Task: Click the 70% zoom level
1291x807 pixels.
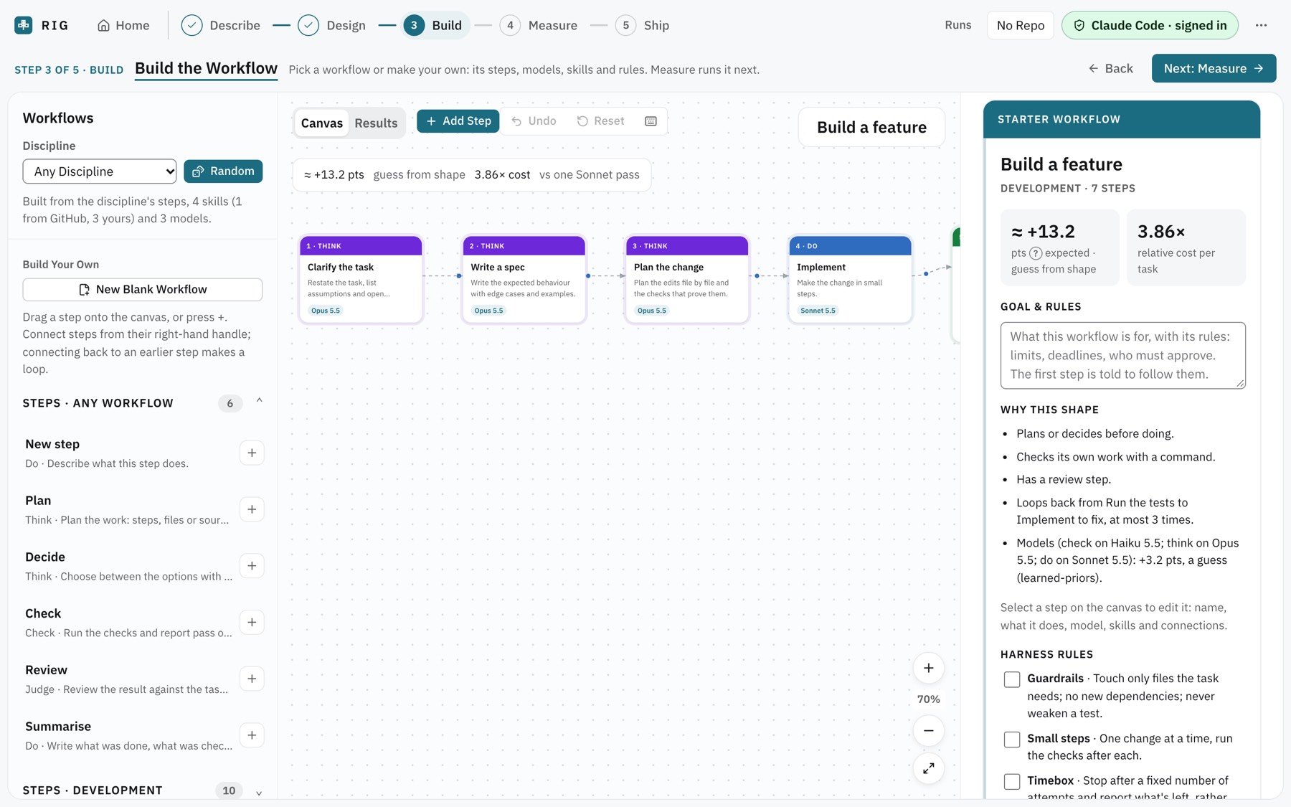Action: tap(928, 699)
